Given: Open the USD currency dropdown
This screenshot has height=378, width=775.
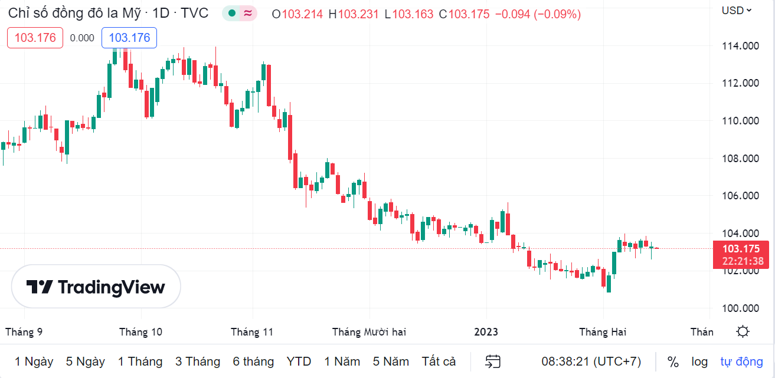Looking at the screenshot, I should [737, 10].
